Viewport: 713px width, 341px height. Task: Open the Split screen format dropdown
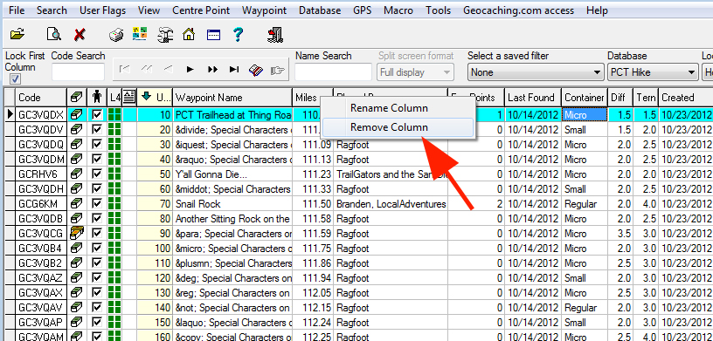tap(415, 72)
